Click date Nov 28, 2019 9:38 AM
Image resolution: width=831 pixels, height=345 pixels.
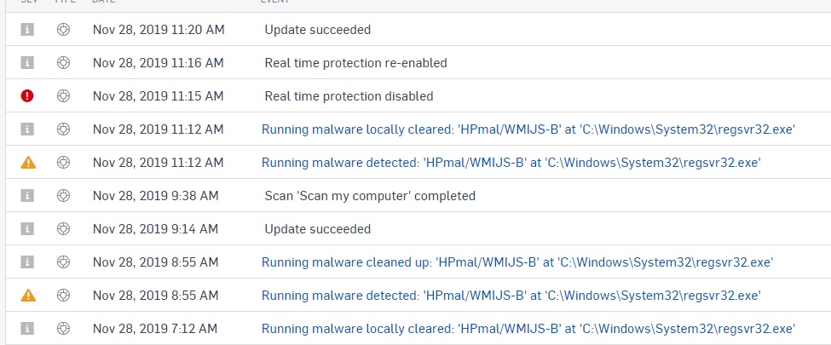tap(156, 196)
